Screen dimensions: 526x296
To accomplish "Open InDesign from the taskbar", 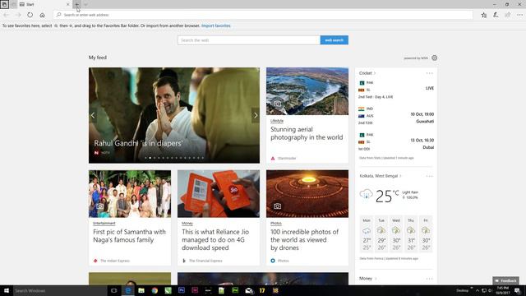I will [195, 290].
